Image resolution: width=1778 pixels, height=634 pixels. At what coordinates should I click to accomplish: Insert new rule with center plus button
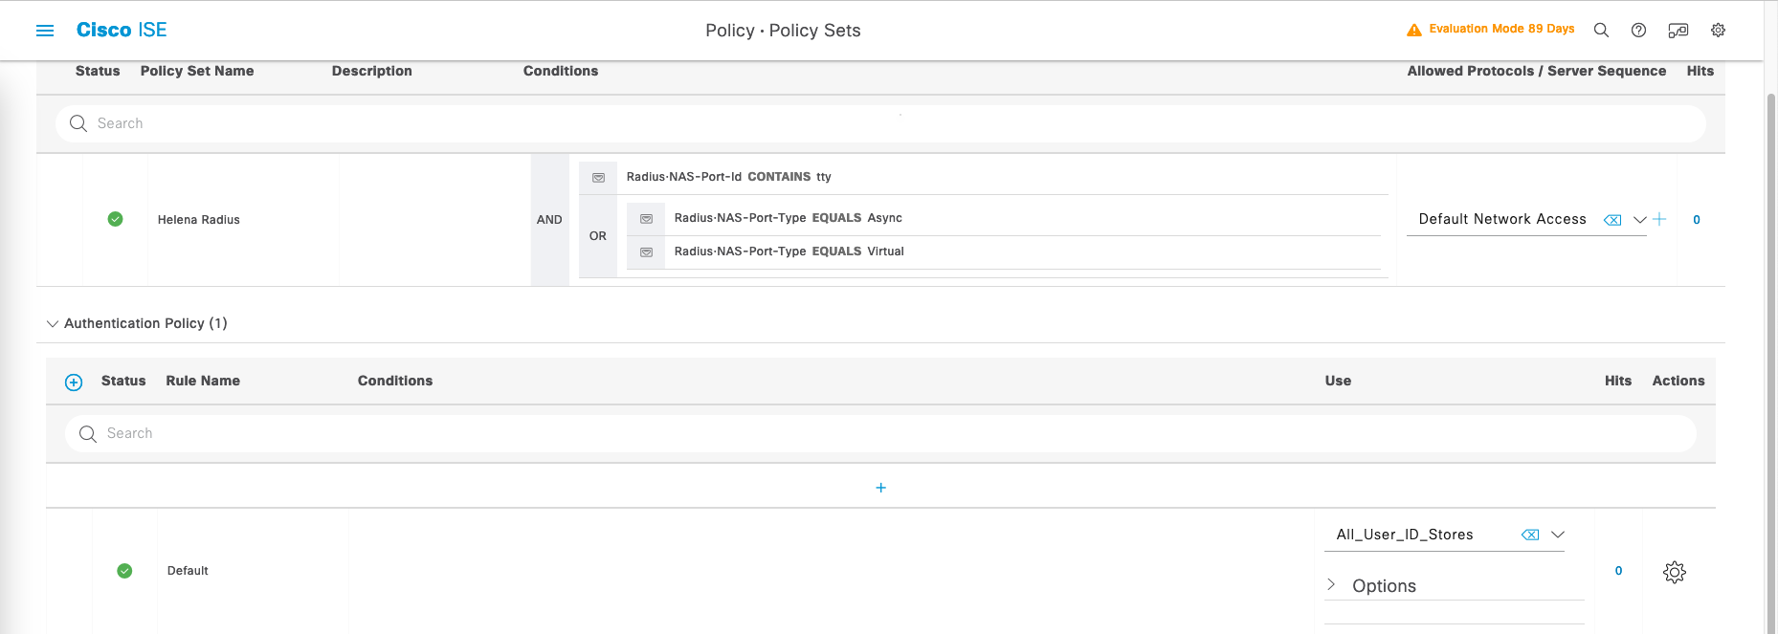click(880, 488)
